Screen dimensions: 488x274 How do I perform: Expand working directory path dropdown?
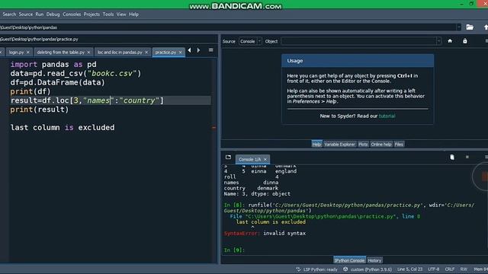pyautogui.click(x=459, y=27)
